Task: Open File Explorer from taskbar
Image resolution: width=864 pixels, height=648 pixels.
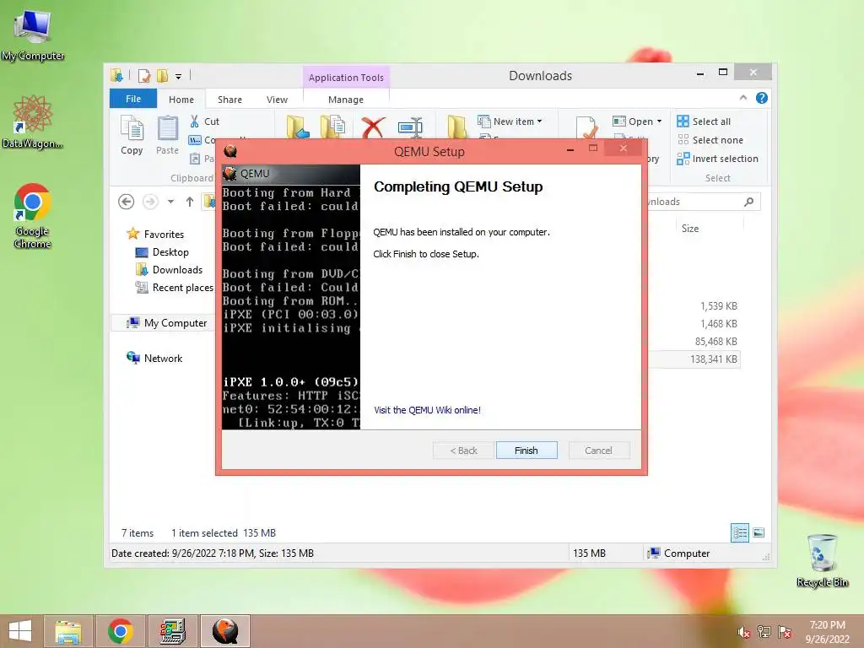Action: 67,631
